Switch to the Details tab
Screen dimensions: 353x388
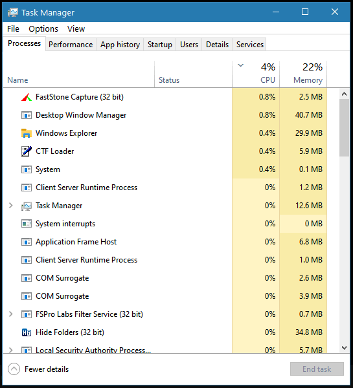point(217,45)
